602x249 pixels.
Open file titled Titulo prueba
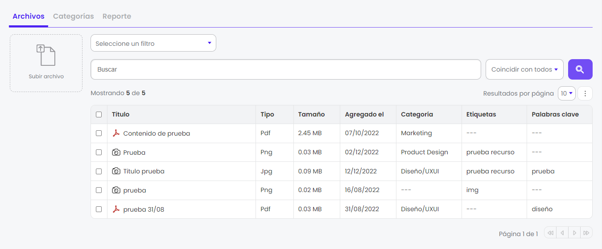tap(144, 171)
